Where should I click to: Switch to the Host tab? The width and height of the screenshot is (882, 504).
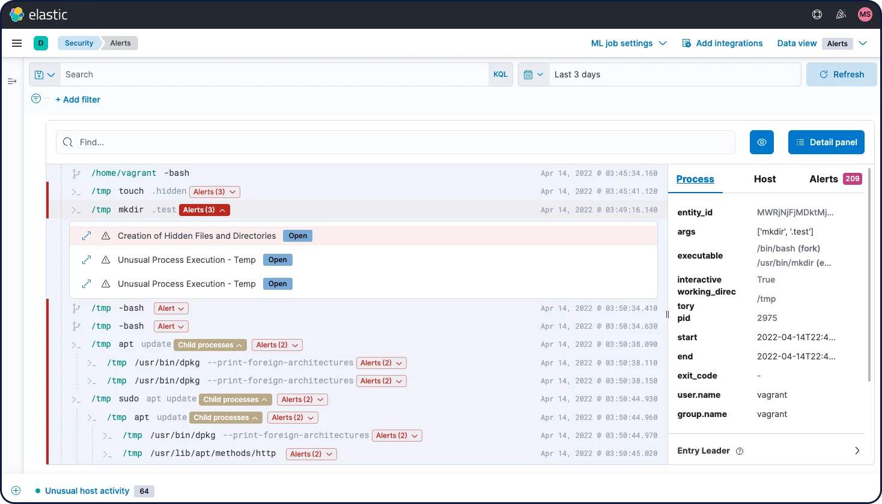765,179
